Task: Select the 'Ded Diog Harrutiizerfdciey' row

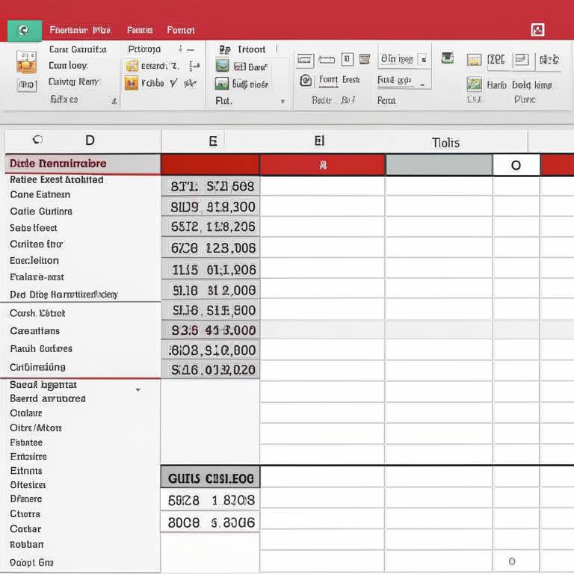Action: point(64,294)
